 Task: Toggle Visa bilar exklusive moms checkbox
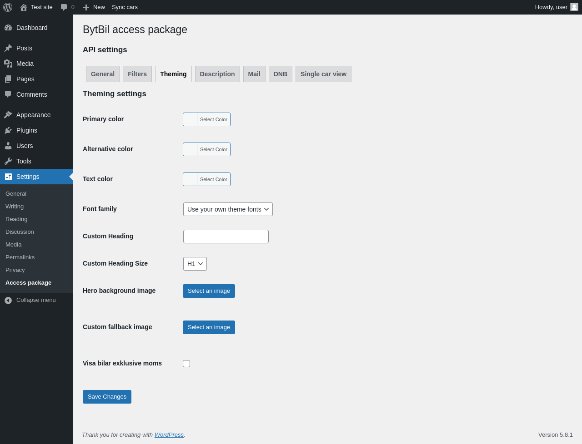(186, 364)
